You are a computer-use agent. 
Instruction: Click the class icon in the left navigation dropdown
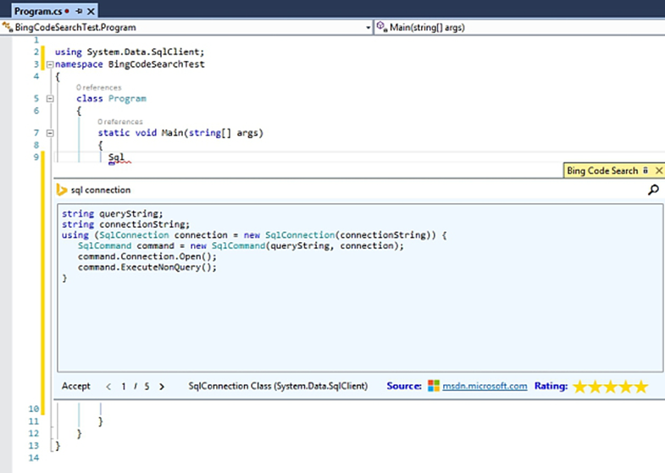pyautogui.click(x=8, y=27)
